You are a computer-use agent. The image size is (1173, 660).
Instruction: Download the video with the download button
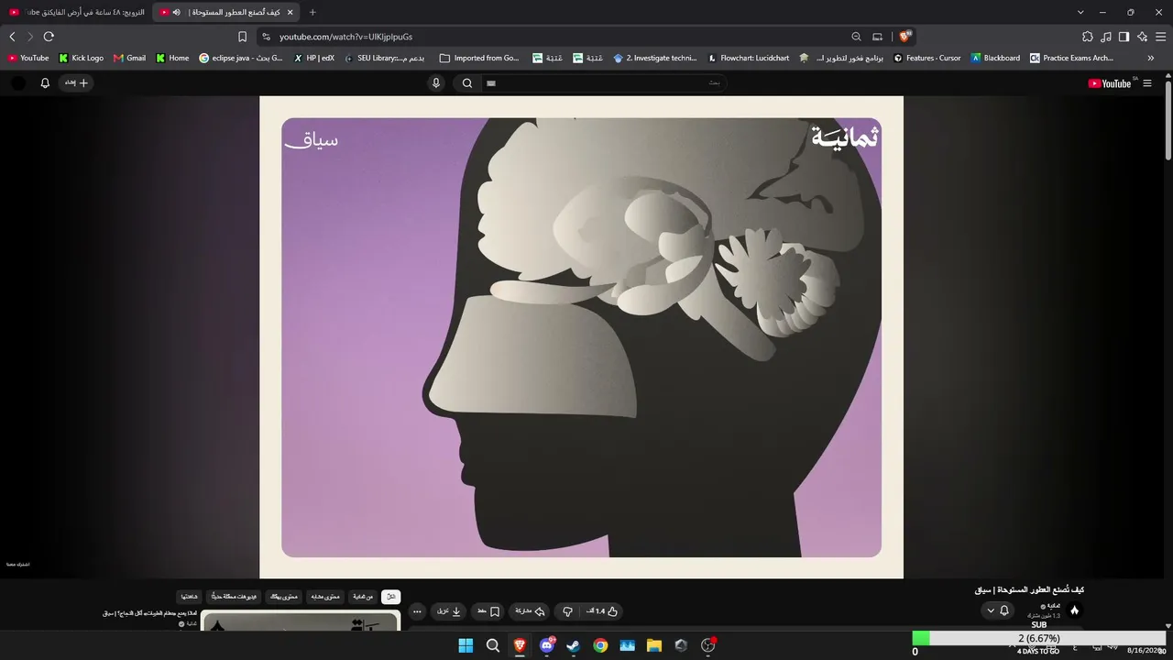point(449,611)
